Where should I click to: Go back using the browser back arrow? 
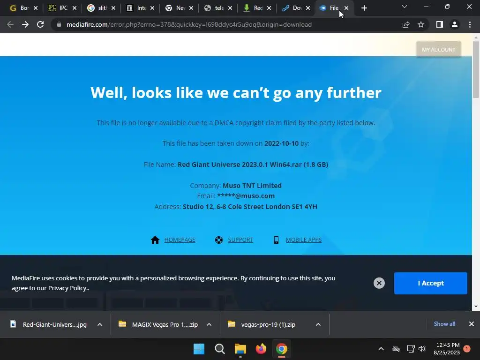(x=10, y=24)
